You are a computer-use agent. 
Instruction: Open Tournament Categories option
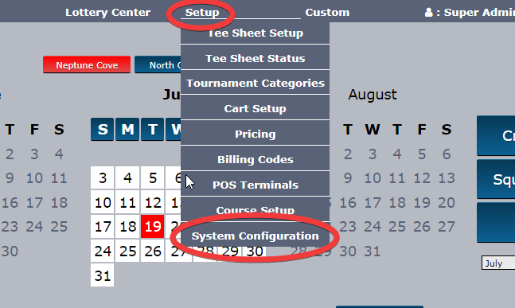(x=256, y=83)
